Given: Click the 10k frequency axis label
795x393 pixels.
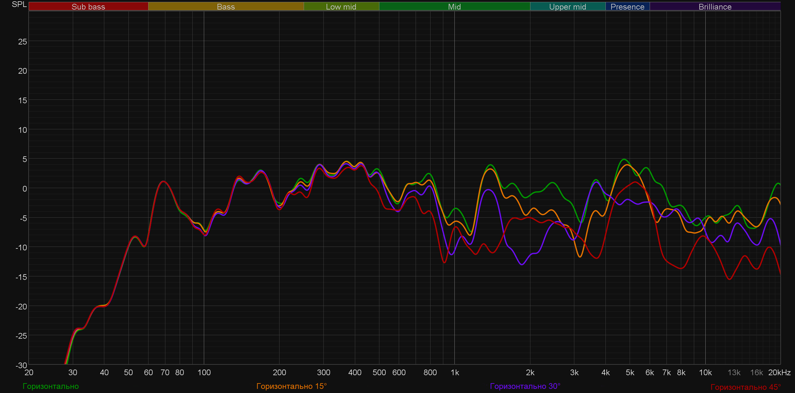Looking at the screenshot, I should (705, 373).
